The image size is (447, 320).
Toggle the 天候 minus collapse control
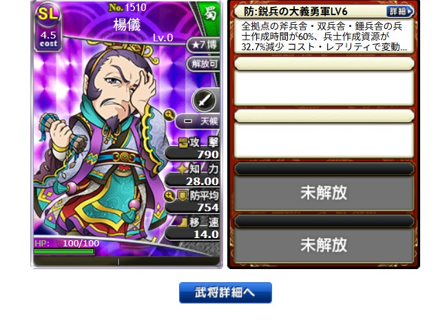[188, 121]
